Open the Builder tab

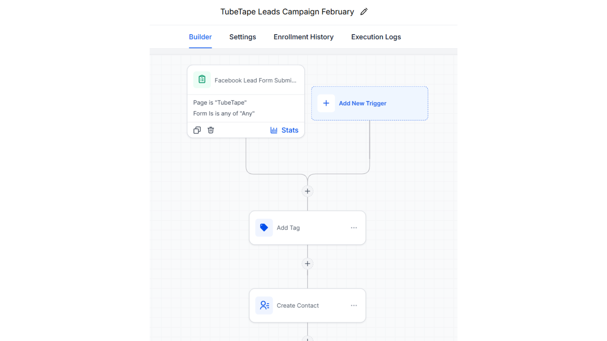200,37
